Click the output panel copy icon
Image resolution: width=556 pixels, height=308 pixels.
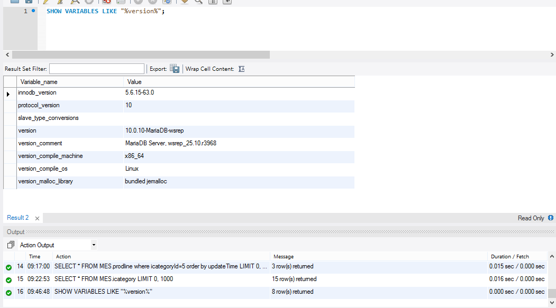11,245
